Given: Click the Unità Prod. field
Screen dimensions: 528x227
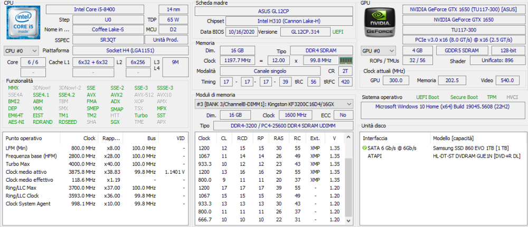Looking at the screenshot, I should click(166, 40).
